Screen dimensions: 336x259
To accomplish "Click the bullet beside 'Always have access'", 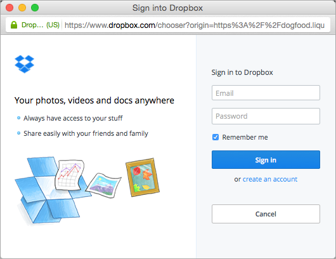I will click(x=18, y=118).
